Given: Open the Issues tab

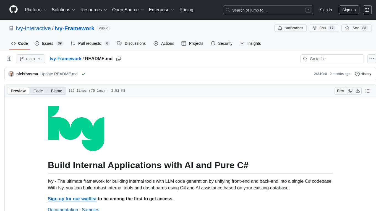Looking at the screenshot, I should [x=49, y=43].
